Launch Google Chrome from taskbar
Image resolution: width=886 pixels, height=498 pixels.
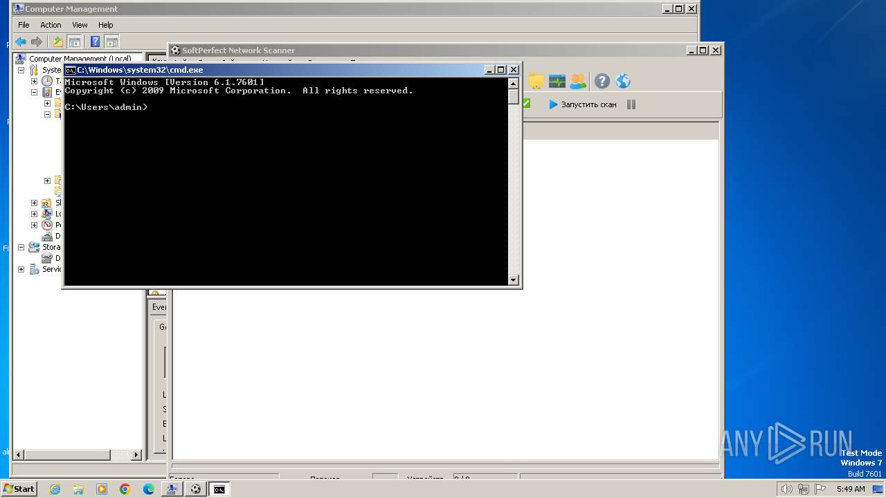(125, 489)
